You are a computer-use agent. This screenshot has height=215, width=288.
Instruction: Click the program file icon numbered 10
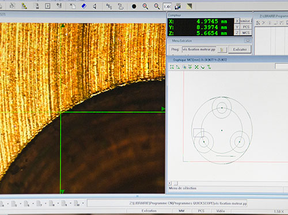click(x=77, y=204)
